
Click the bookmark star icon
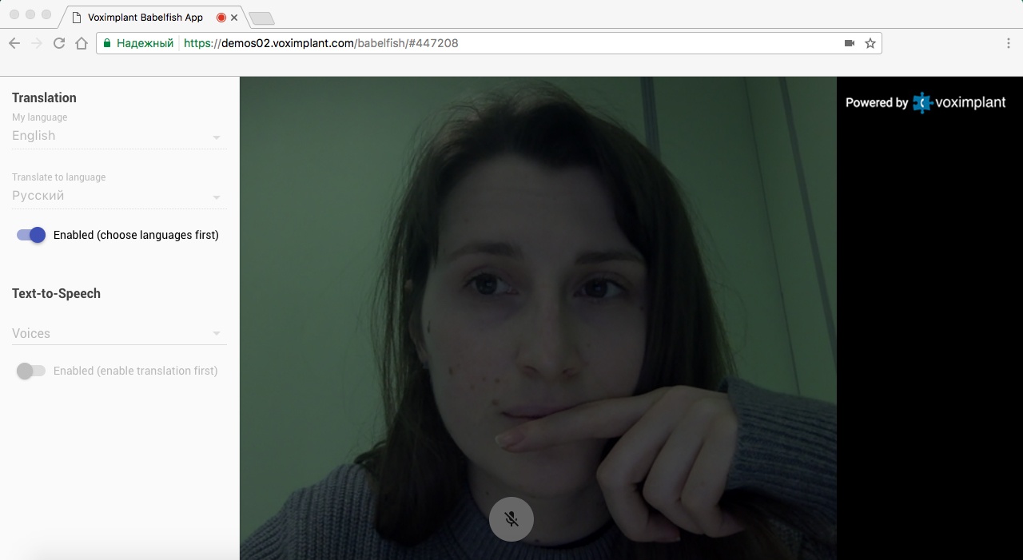point(870,43)
